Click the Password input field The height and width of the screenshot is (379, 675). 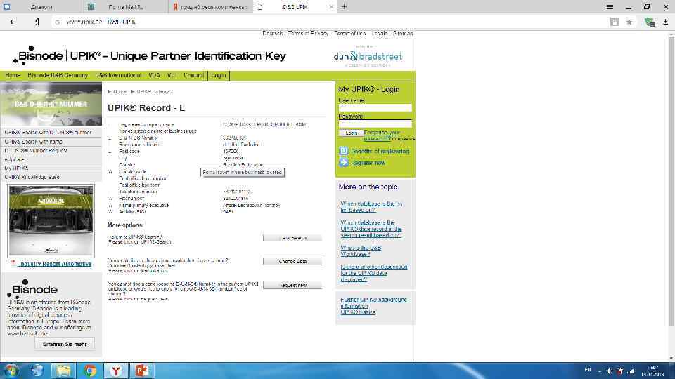pos(375,124)
